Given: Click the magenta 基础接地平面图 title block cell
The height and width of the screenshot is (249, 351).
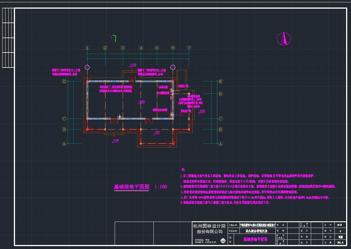Looking at the screenshot, I should point(255,239).
